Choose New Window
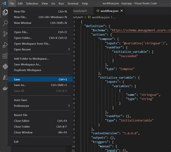The height and width of the screenshot is (152, 171). pyautogui.click(x=40, y=23)
